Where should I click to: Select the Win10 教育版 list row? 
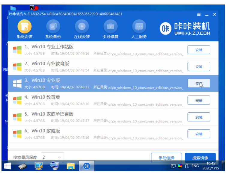96,100
